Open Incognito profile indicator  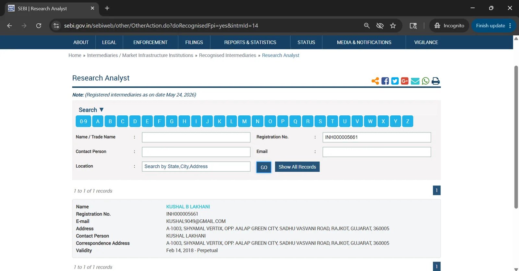(x=449, y=26)
